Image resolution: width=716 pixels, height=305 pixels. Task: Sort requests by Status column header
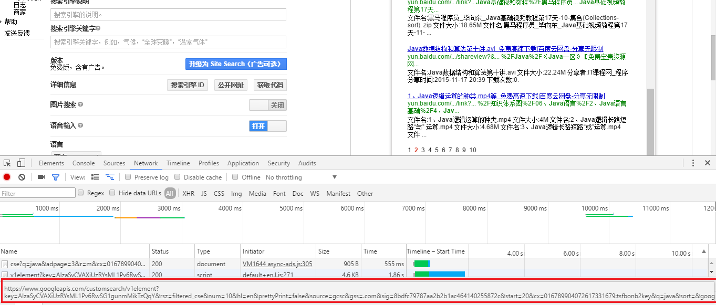point(172,251)
